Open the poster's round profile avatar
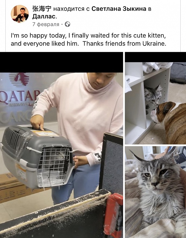 20,14
